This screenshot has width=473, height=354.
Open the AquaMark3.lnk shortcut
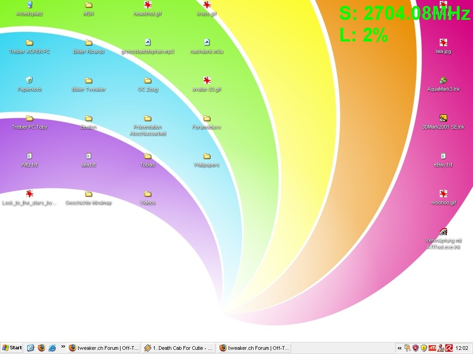(443, 81)
